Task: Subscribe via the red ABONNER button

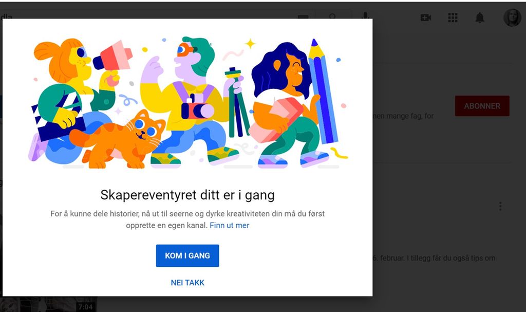Action: [x=482, y=106]
